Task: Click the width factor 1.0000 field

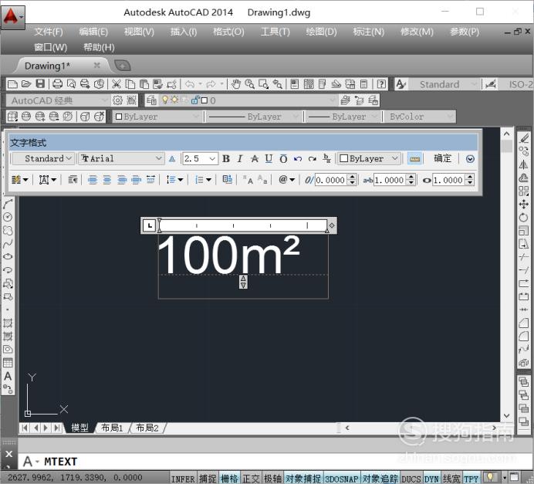Action: pos(449,180)
